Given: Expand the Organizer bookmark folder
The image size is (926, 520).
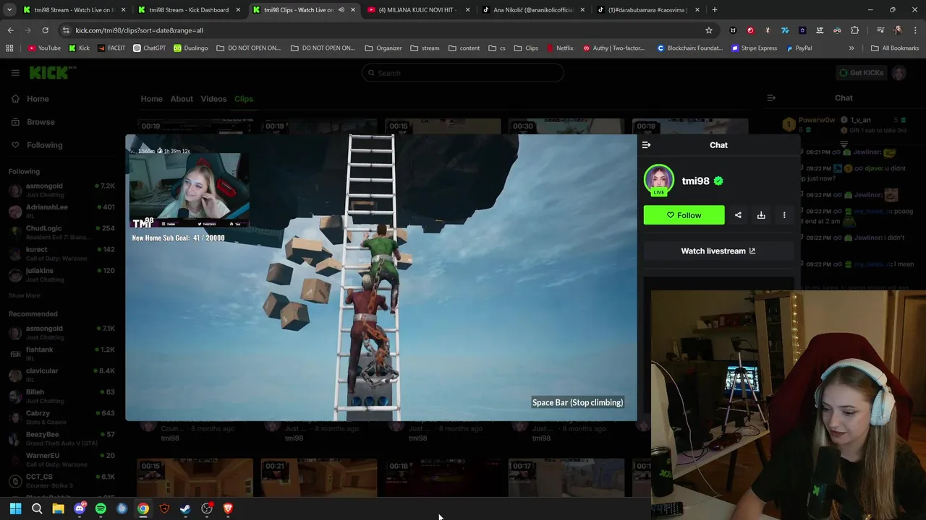Looking at the screenshot, I should [x=383, y=48].
